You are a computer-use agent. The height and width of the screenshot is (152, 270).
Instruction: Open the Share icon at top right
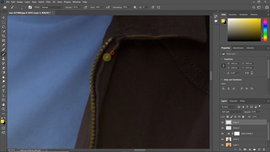[x=267, y=7]
